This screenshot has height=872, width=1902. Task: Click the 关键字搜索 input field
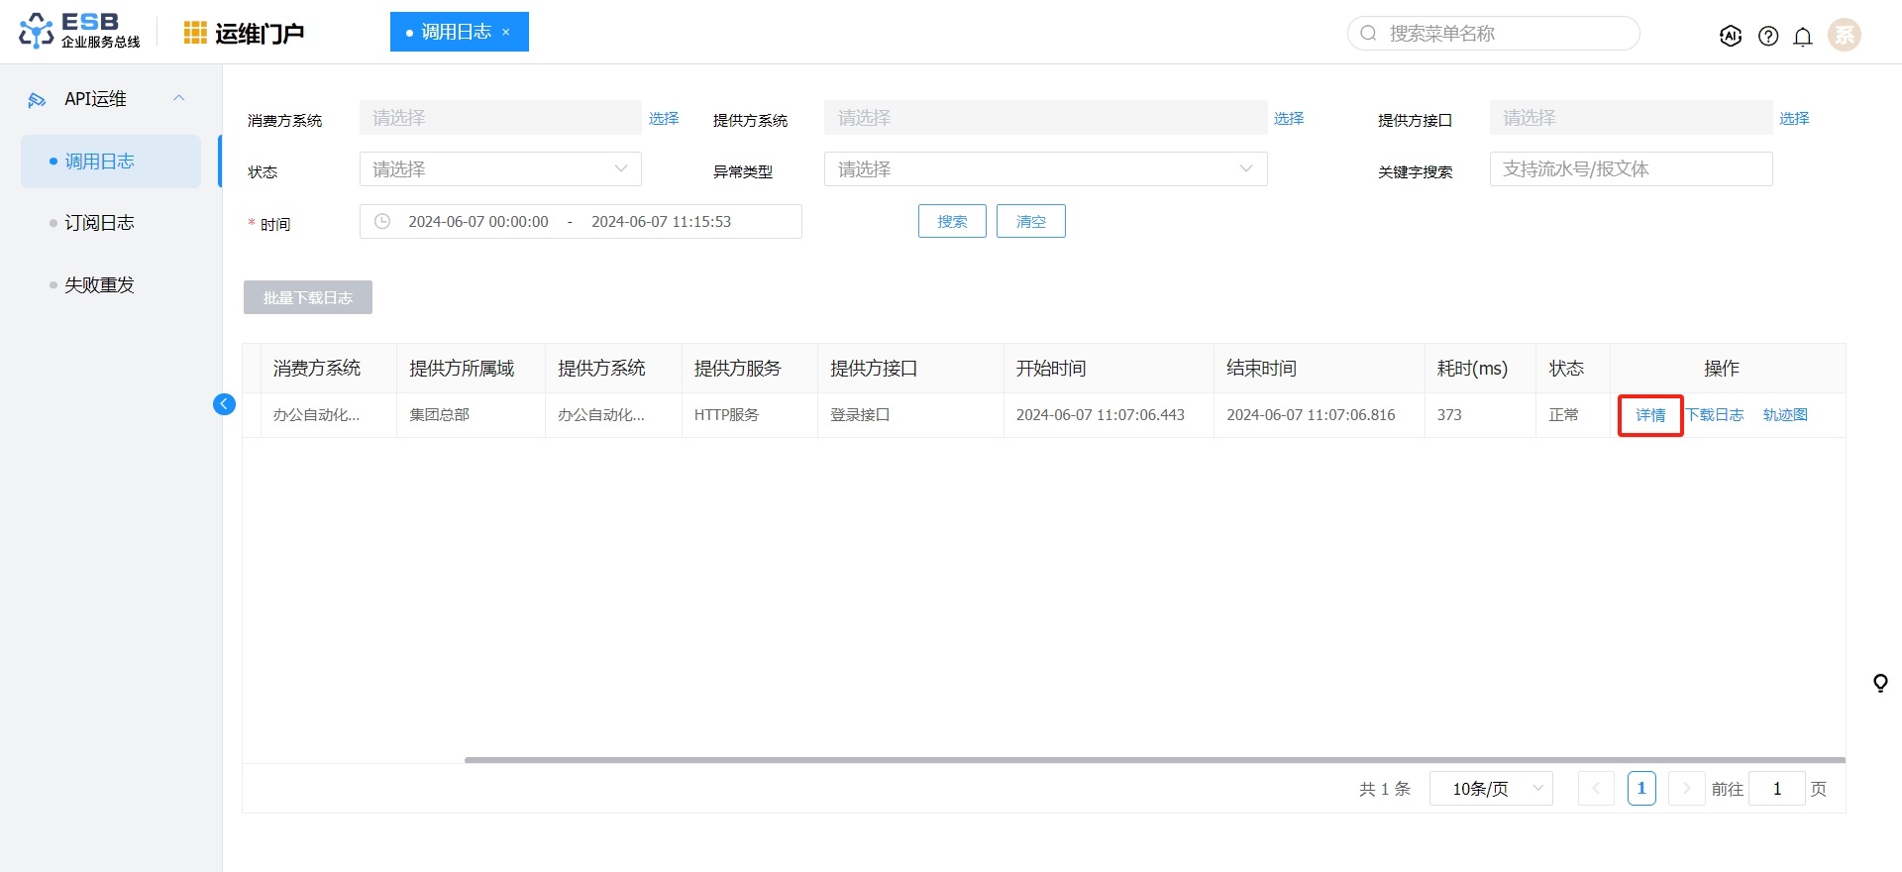pos(1631,169)
